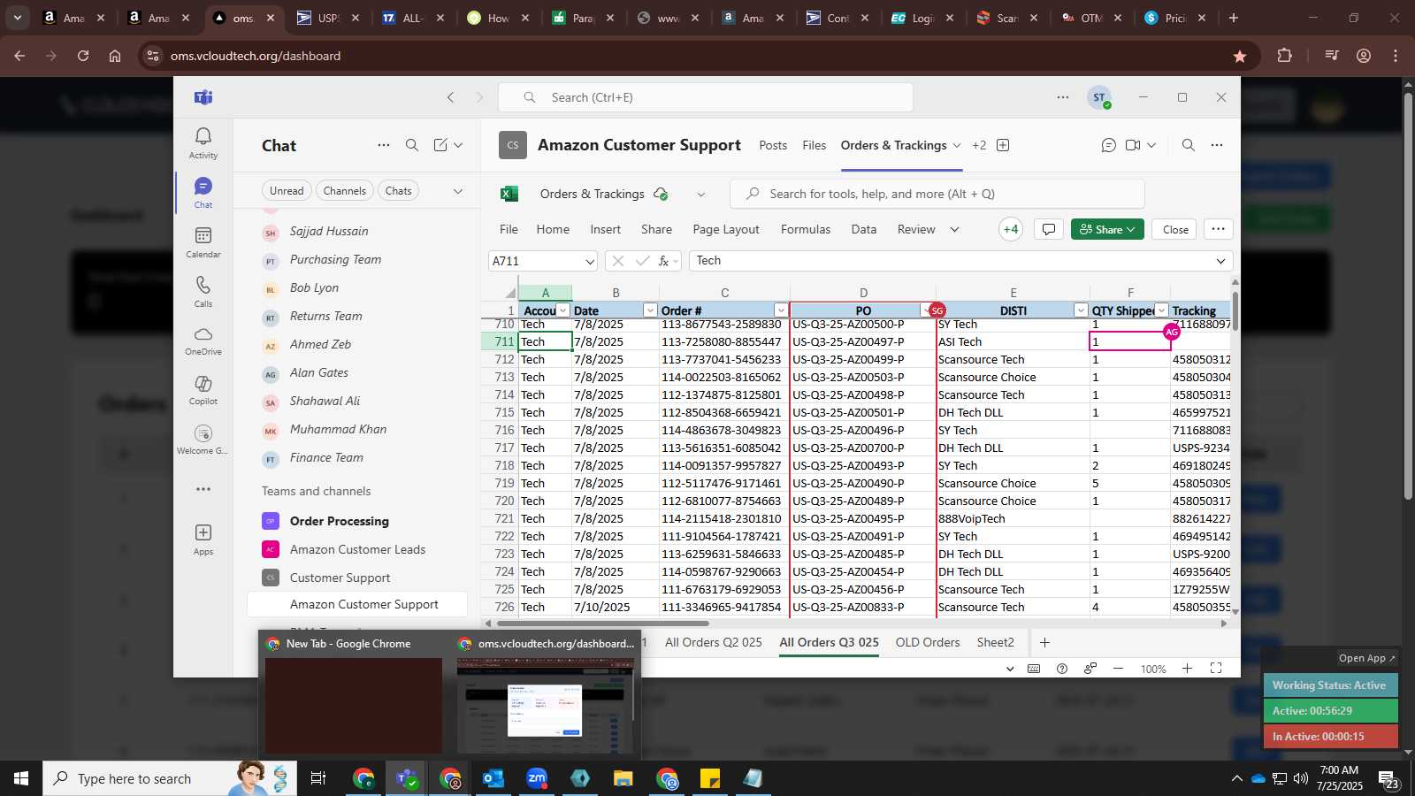Start a video meeting camera icon
The height and width of the screenshot is (796, 1415).
1133,145
